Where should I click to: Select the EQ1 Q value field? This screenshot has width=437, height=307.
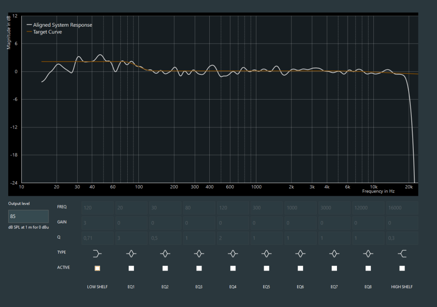[131, 238]
